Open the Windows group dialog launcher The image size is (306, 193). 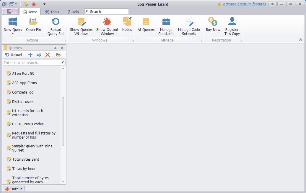(133, 41)
